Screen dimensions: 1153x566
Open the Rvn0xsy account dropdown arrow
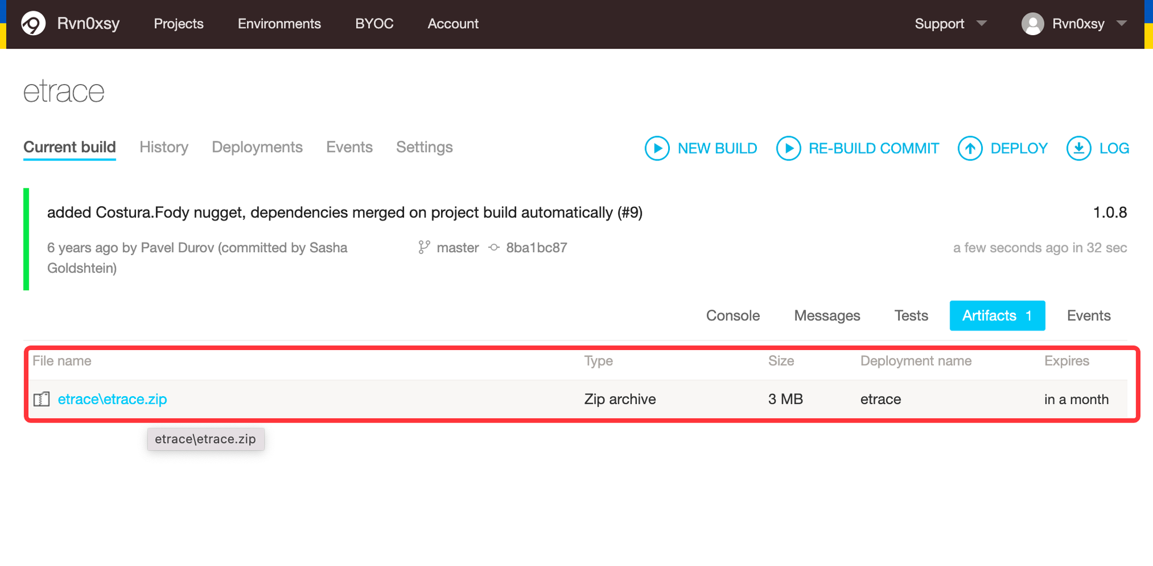coord(1121,24)
